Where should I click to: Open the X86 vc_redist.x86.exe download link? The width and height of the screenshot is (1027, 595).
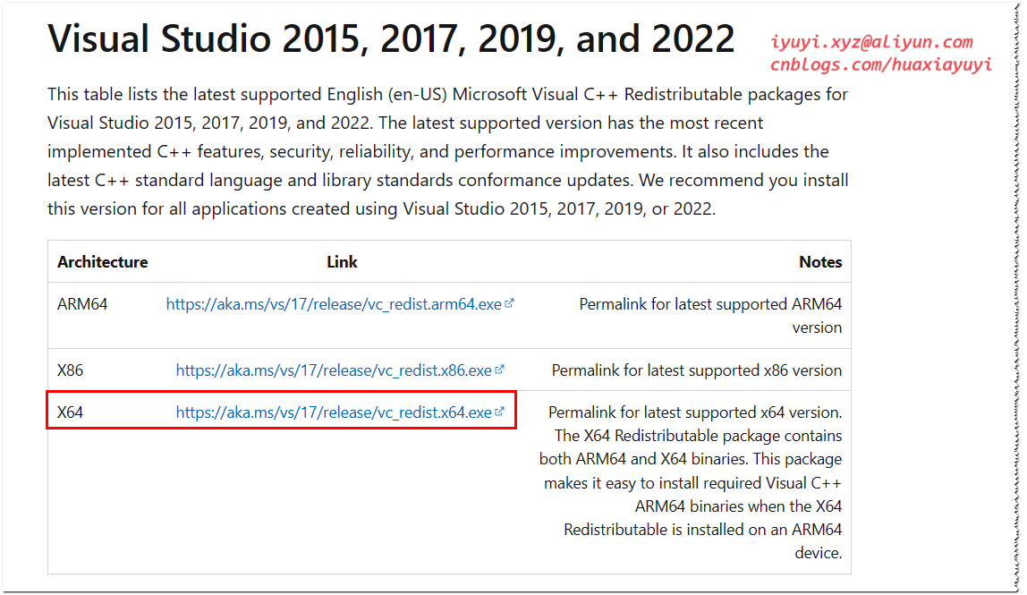pos(334,371)
